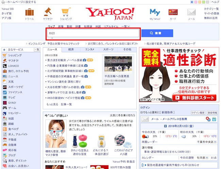This screenshot has height=169, width=221.
Task: Select the blue page theme color swatch
Action: point(192,2)
